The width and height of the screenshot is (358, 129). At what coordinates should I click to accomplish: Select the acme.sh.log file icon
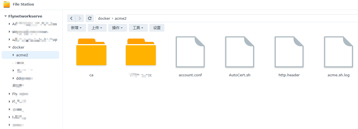[x=339, y=52]
